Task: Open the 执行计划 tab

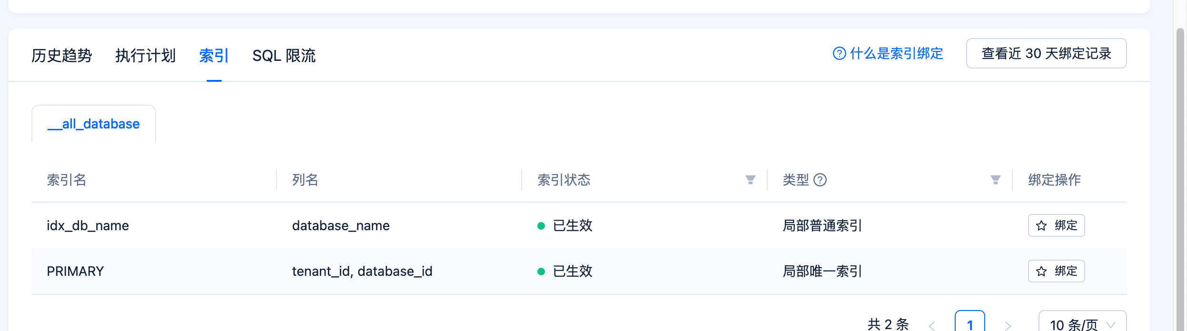Action: click(x=145, y=56)
